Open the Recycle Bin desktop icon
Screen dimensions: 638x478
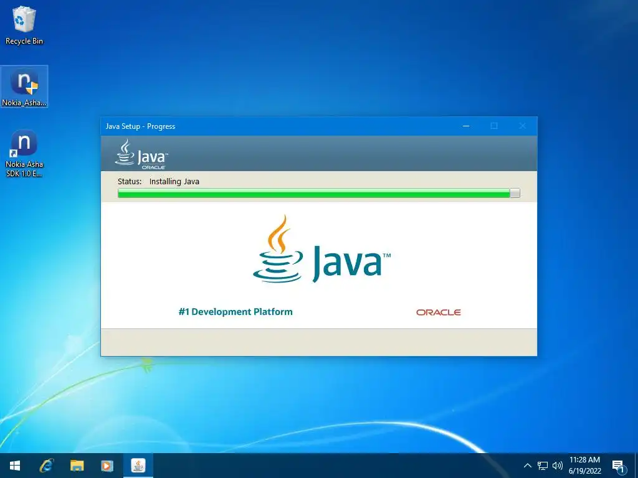coord(24,25)
